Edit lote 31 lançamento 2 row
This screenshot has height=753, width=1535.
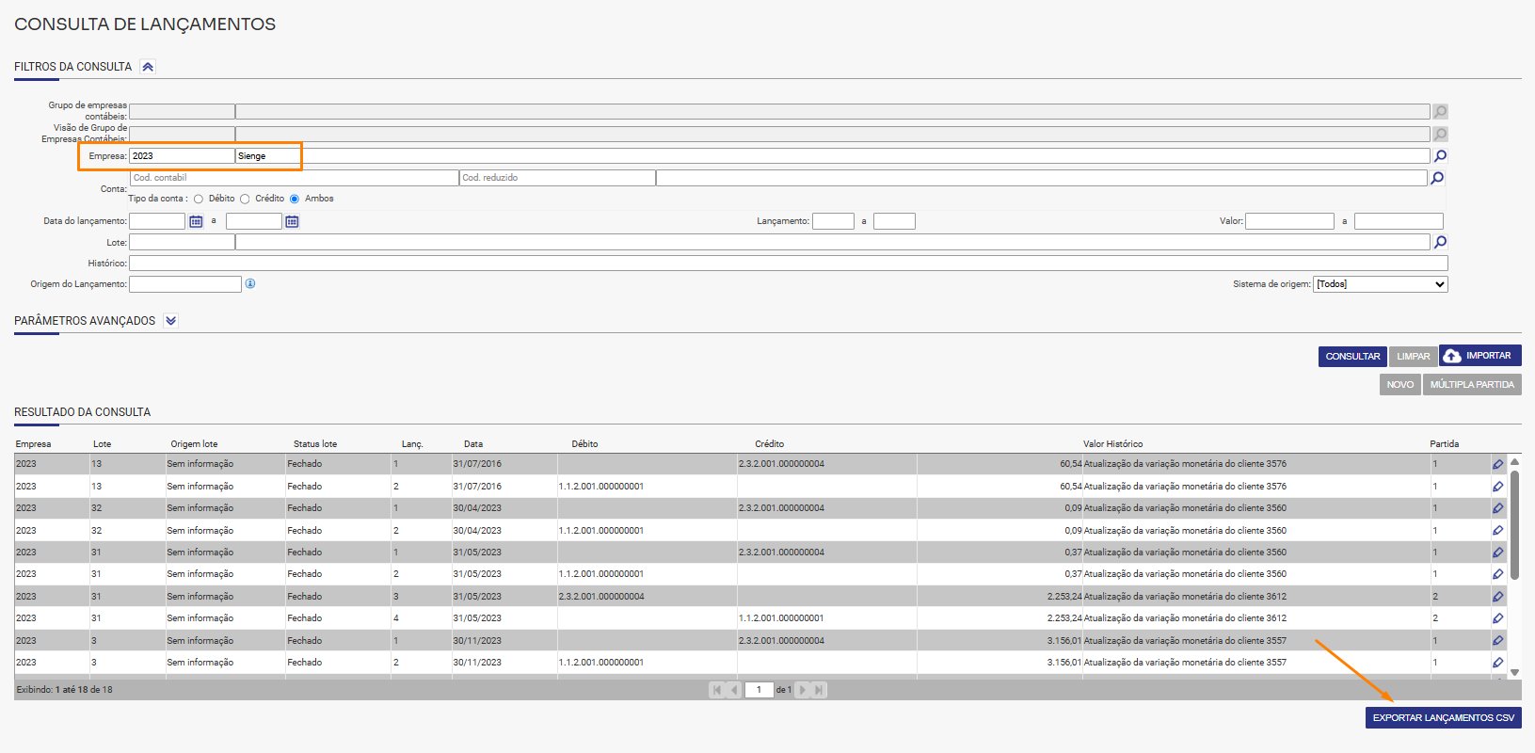[x=1497, y=574]
